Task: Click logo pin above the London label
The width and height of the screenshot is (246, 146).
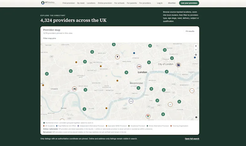Action: (x=139, y=67)
